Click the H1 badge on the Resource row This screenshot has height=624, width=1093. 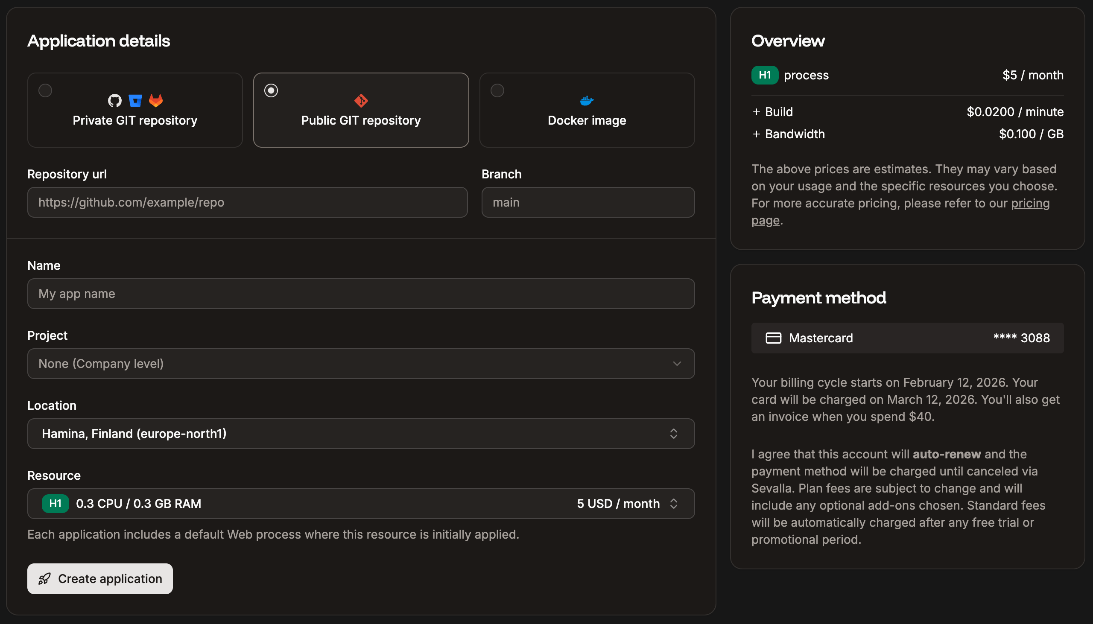coord(56,503)
